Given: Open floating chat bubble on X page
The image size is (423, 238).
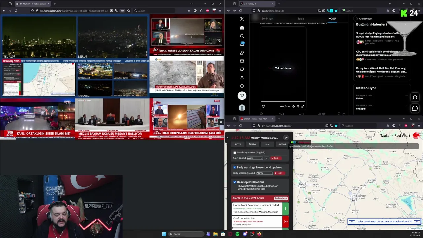Looking at the screenshot, I should [415, 108].
